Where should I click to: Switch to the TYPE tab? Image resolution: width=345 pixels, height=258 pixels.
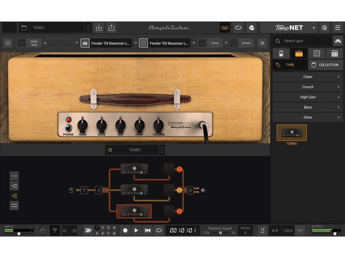290,65
